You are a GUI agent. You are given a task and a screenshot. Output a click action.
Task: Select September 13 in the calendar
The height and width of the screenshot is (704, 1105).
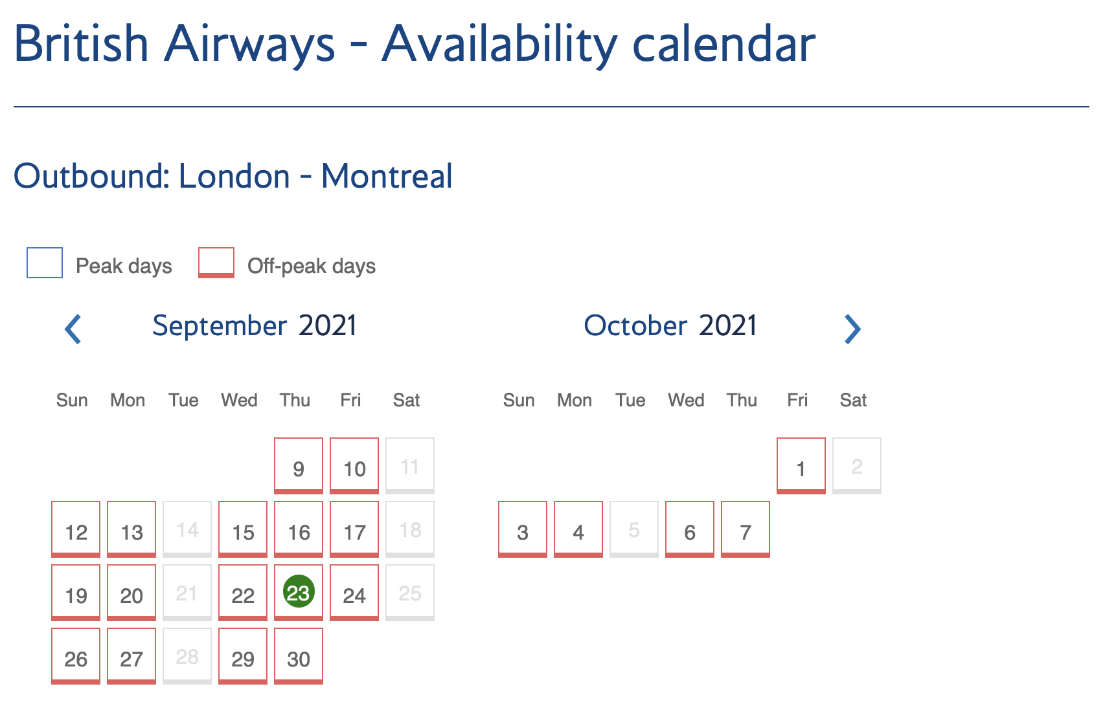tap(131, 529)
